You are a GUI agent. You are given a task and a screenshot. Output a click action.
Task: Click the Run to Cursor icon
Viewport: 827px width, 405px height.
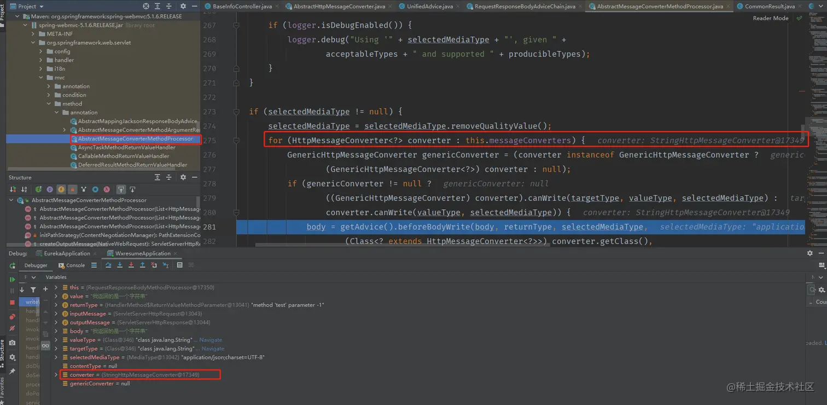coord(165,265)
